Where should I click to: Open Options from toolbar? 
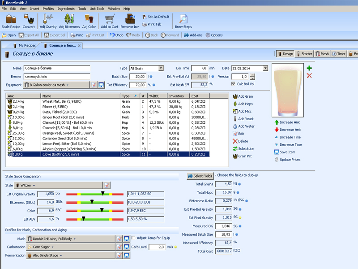tap(214, 35)
